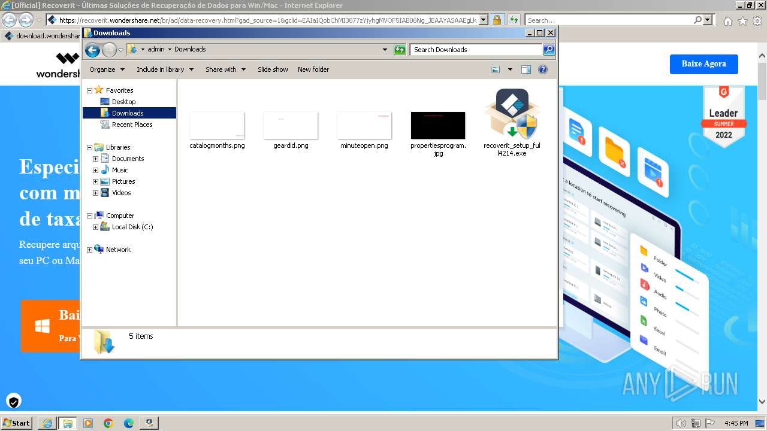767x431 pixels.
Task: Open Chrome taskbar icon
Action: (108, 423)
